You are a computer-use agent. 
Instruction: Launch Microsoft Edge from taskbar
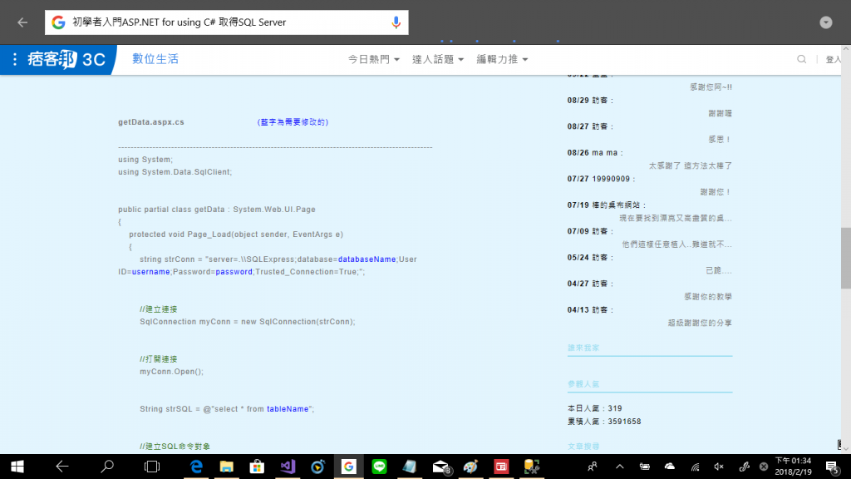tap(196, 467)
